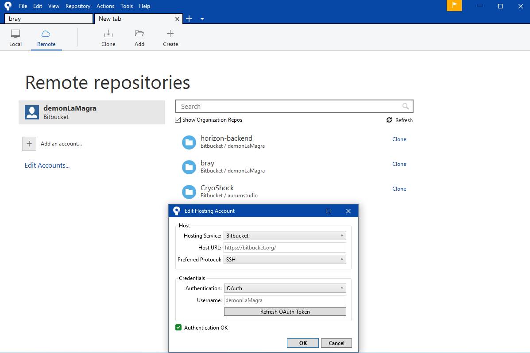Click the Authentication OK checkbox

[x=178, y=327]
